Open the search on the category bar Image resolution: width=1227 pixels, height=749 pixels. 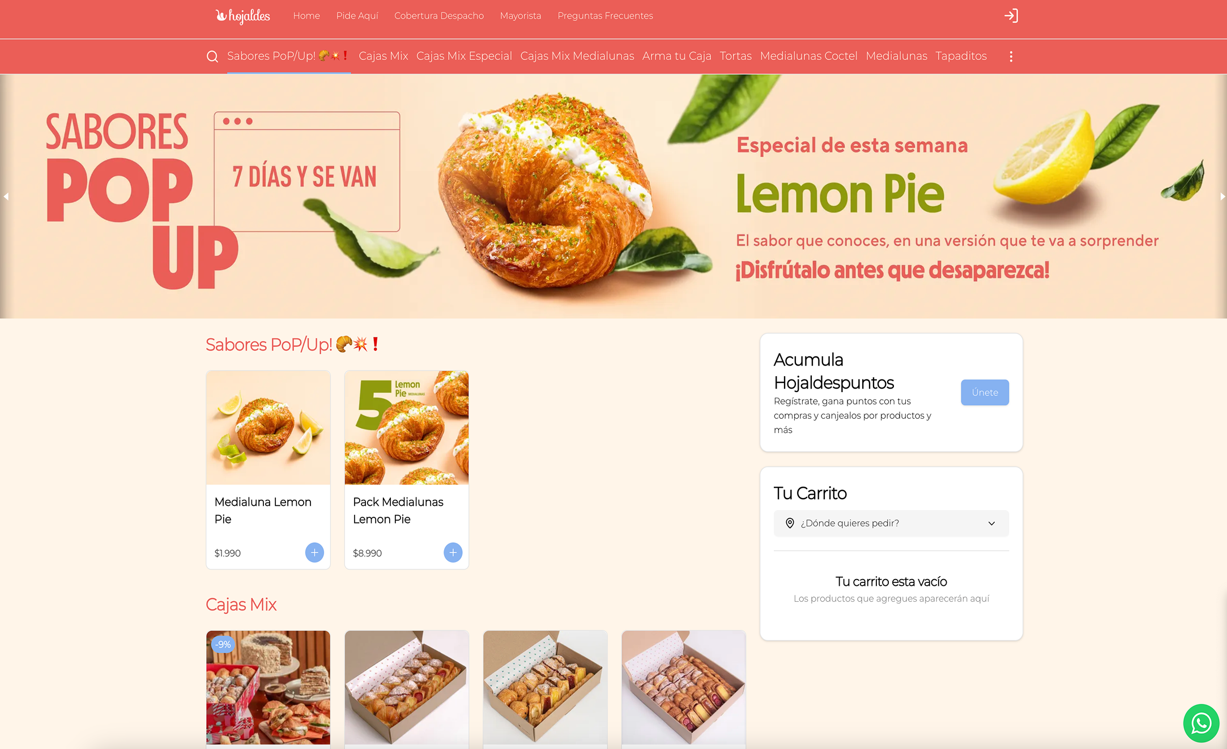pos(212,56)
